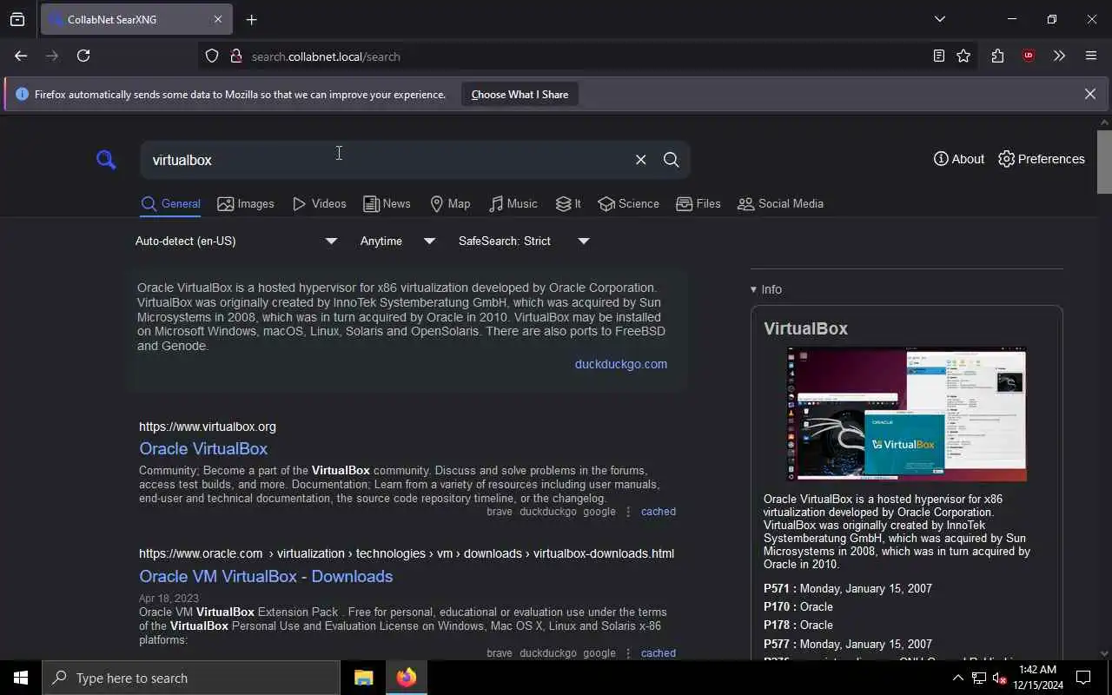The height and width of the screenshot is (695, 1112).
Task: Switch to the Map tab
Action: [x=450, y=204]
